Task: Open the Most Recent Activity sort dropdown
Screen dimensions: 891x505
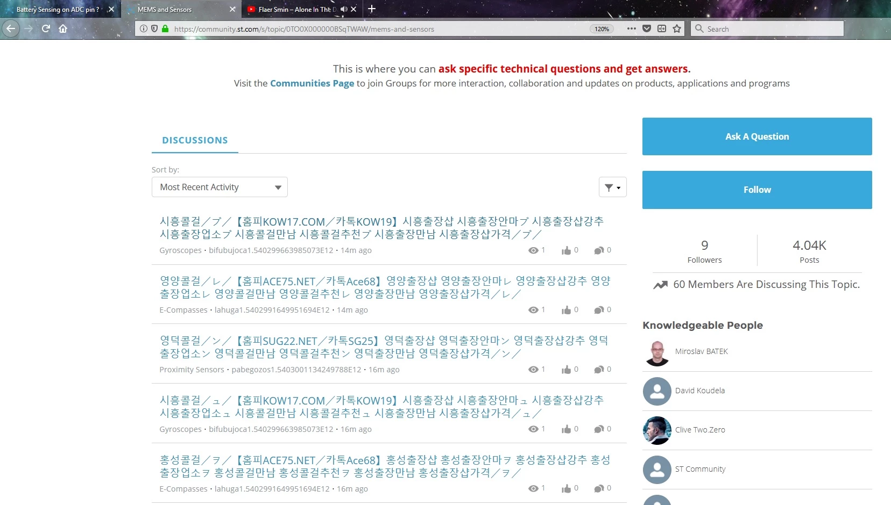Action: [x=220, y=187]
